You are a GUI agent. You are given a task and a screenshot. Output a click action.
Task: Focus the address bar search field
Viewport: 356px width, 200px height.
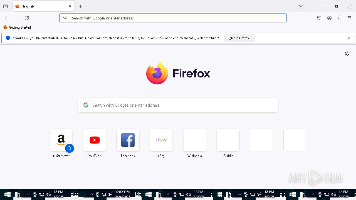coord(173,18)
